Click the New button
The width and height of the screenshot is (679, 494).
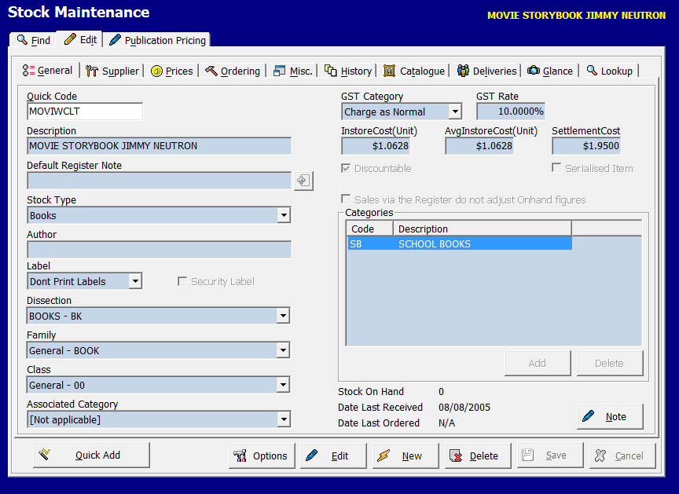406,456
